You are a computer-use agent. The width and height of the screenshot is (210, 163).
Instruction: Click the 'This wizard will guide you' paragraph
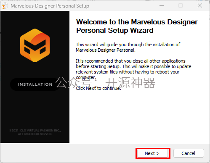[128, 47]
